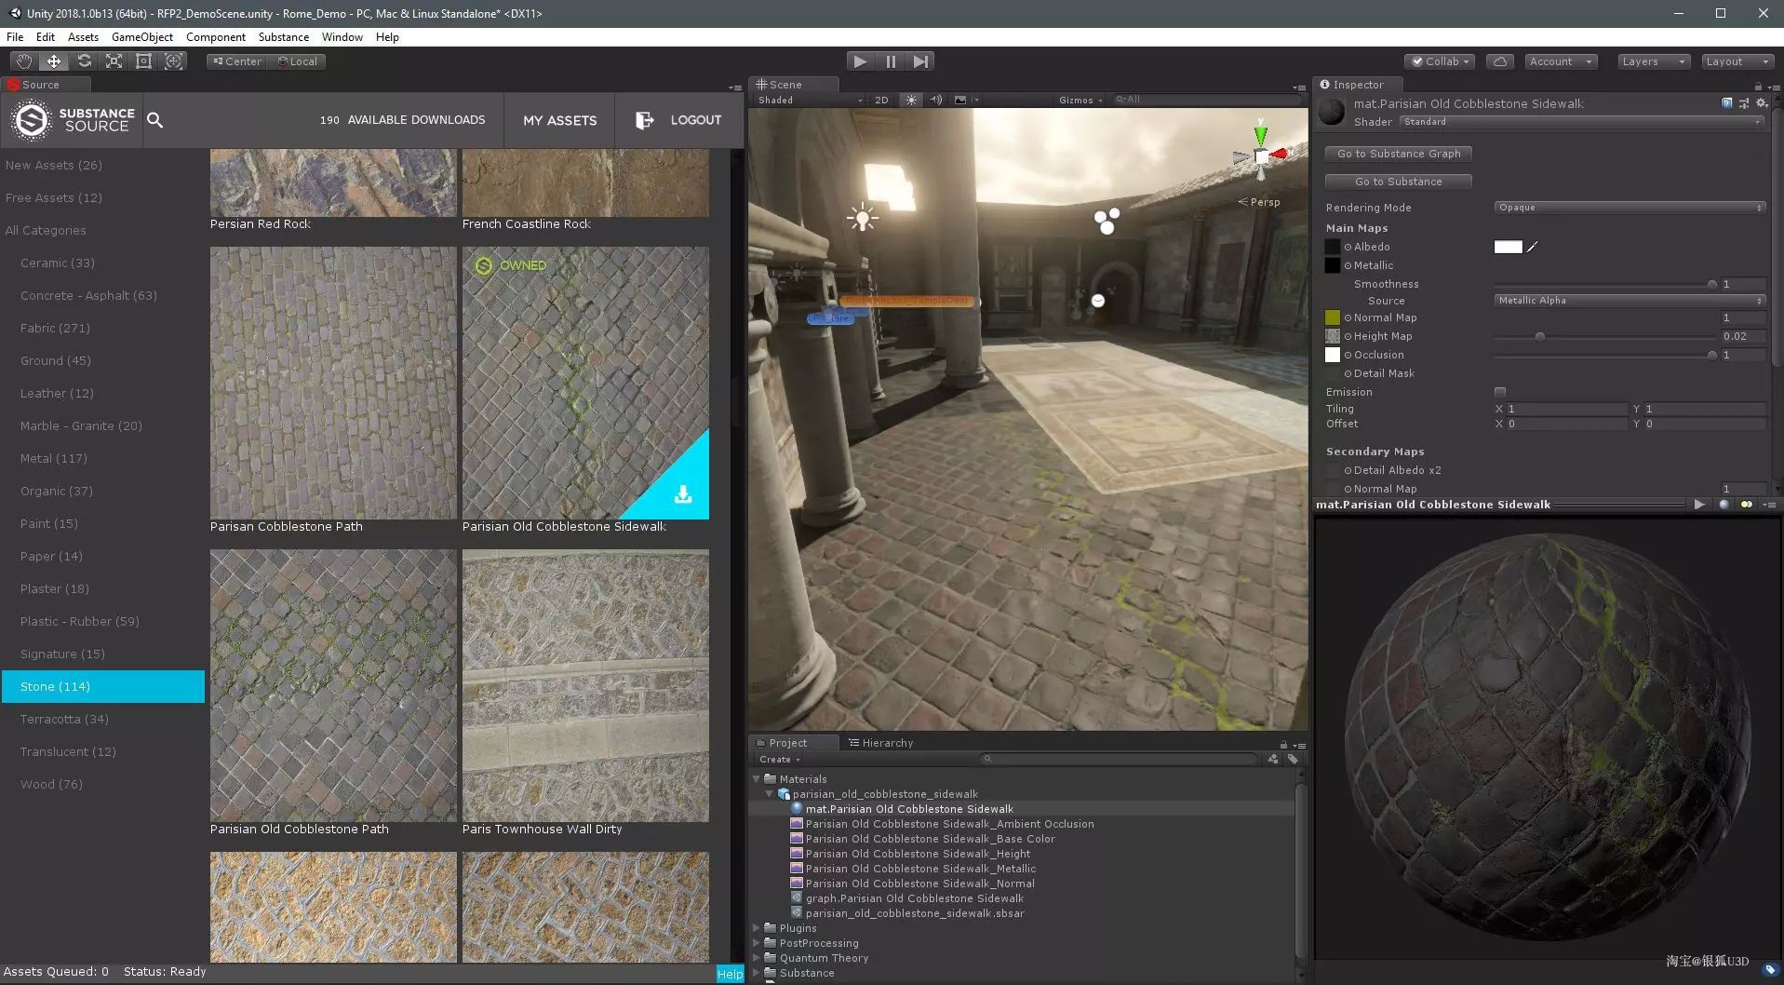Click the Search by Type icon in Project
Image resolution: width=1784 pixels, height=985 pixels.
pyautogui.click(x=1273, y=760)
